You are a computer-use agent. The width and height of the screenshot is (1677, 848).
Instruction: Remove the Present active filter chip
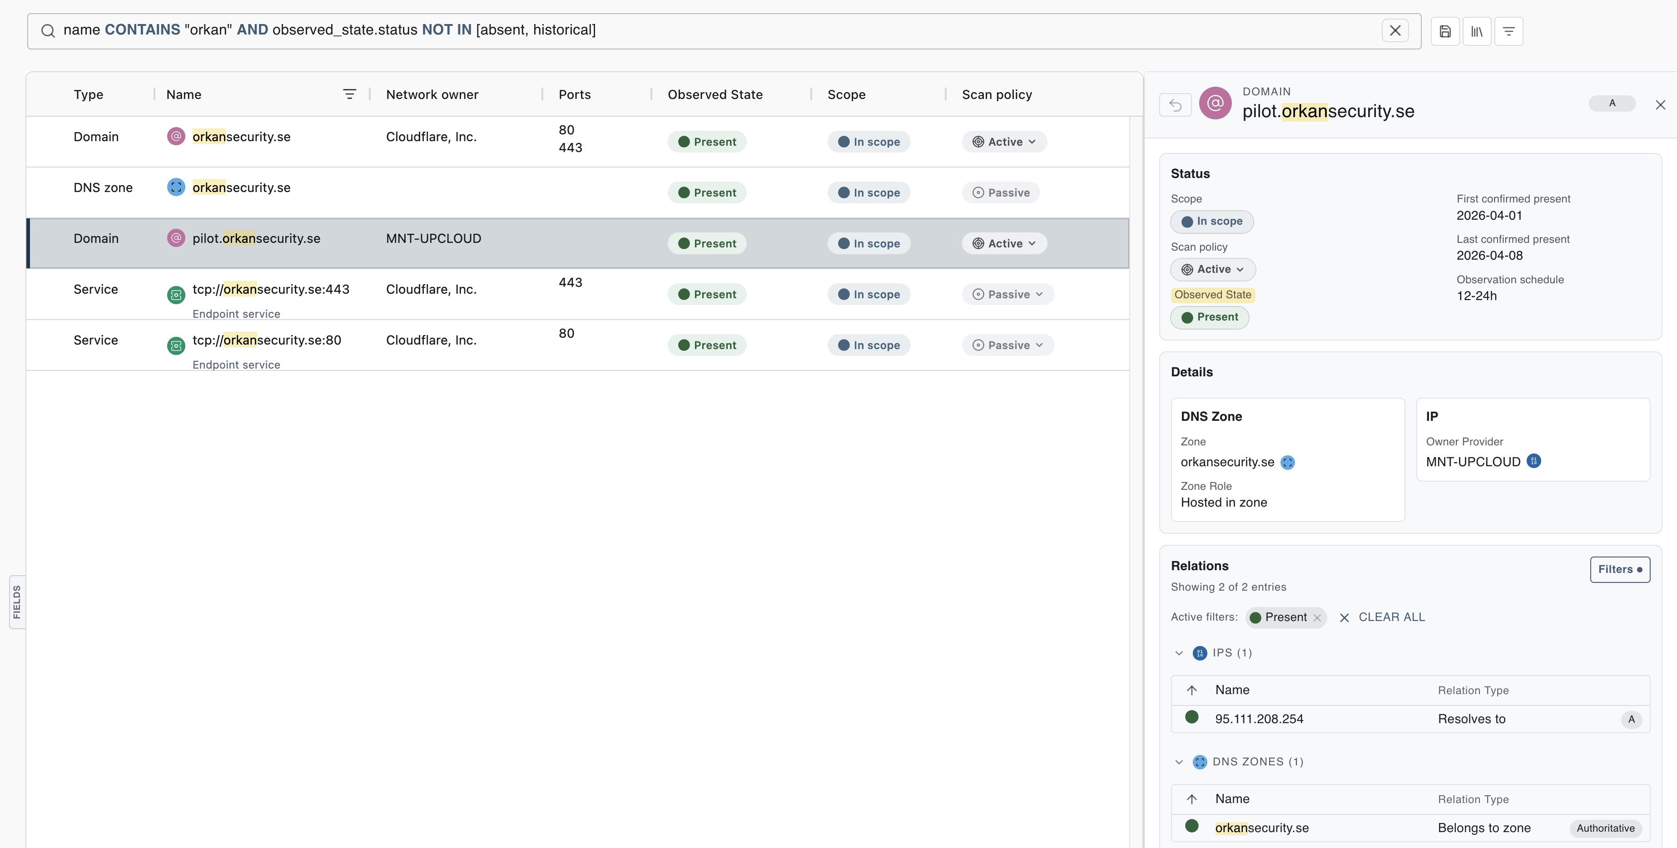point(1318,618)
